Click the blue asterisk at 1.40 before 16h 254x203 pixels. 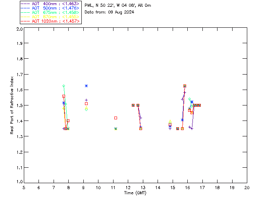[x=182, y=120]
